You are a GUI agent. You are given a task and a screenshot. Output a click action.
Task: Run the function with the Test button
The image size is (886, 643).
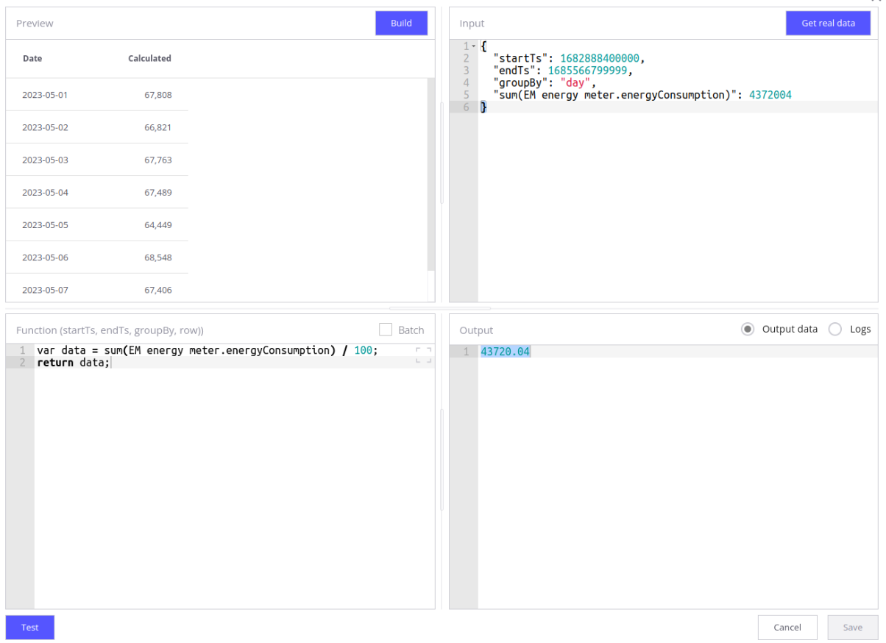coord(30,628)
